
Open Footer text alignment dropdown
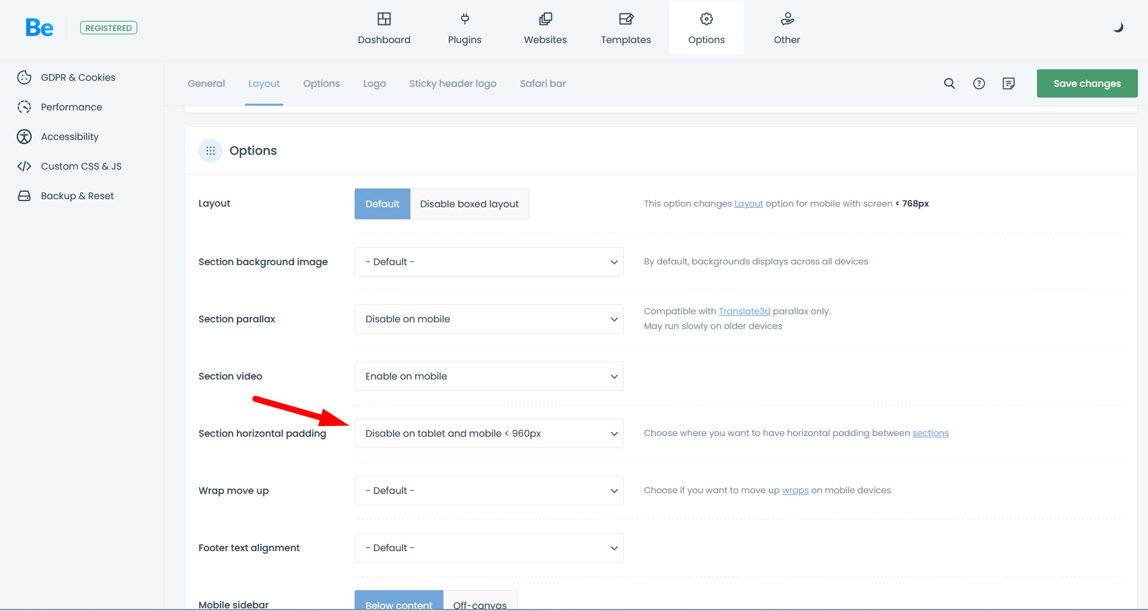(x=489, y=548)
